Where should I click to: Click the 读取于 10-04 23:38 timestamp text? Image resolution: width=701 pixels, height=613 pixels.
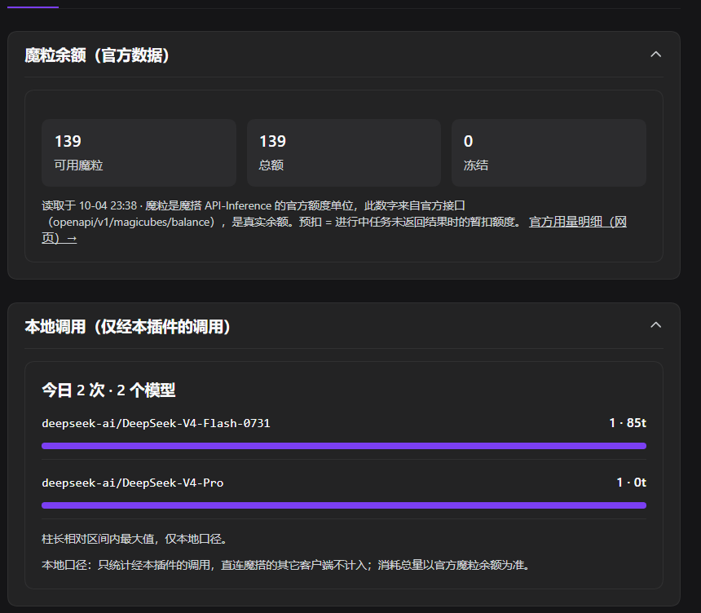(x=89, y=205)
